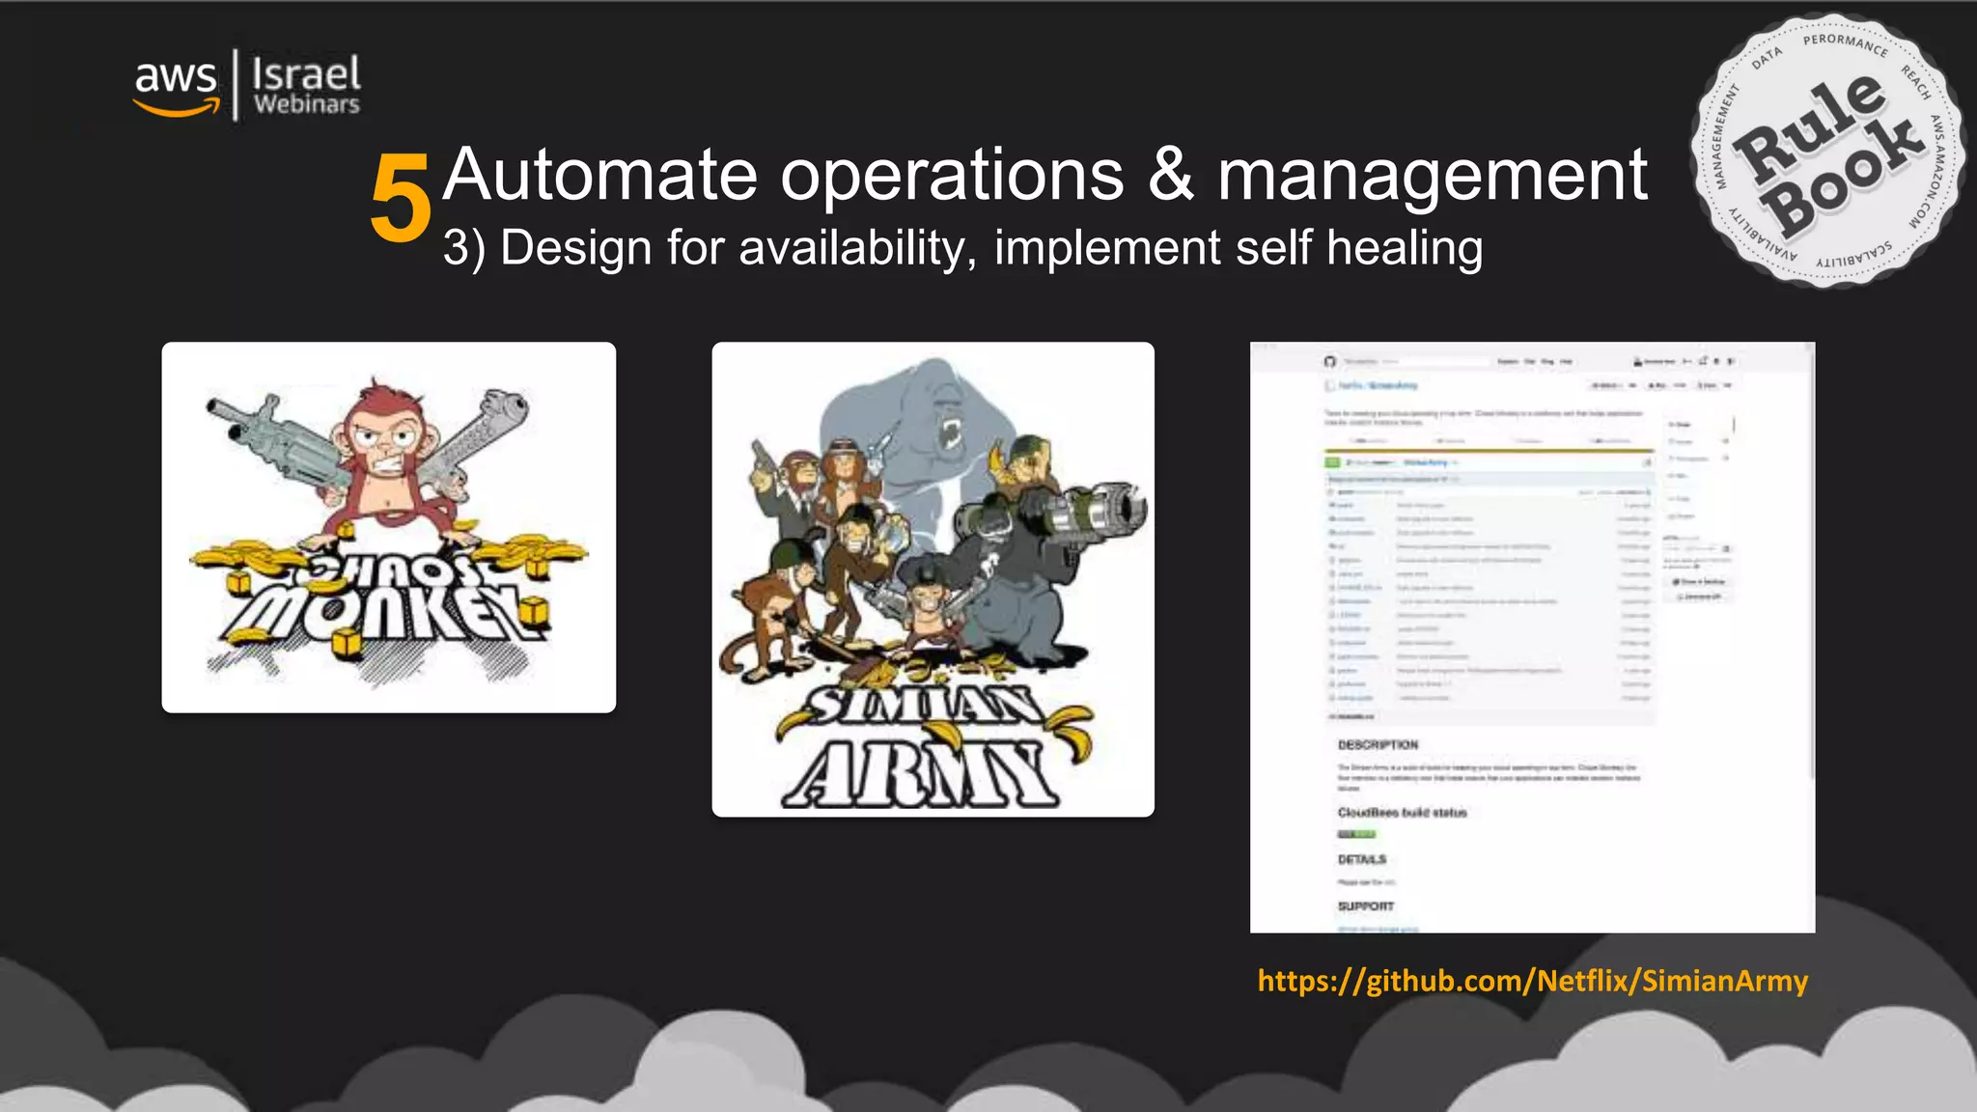Click the Download ZIP button
Viewport: 1977px width, 1112px height.
pos(1698,597)
